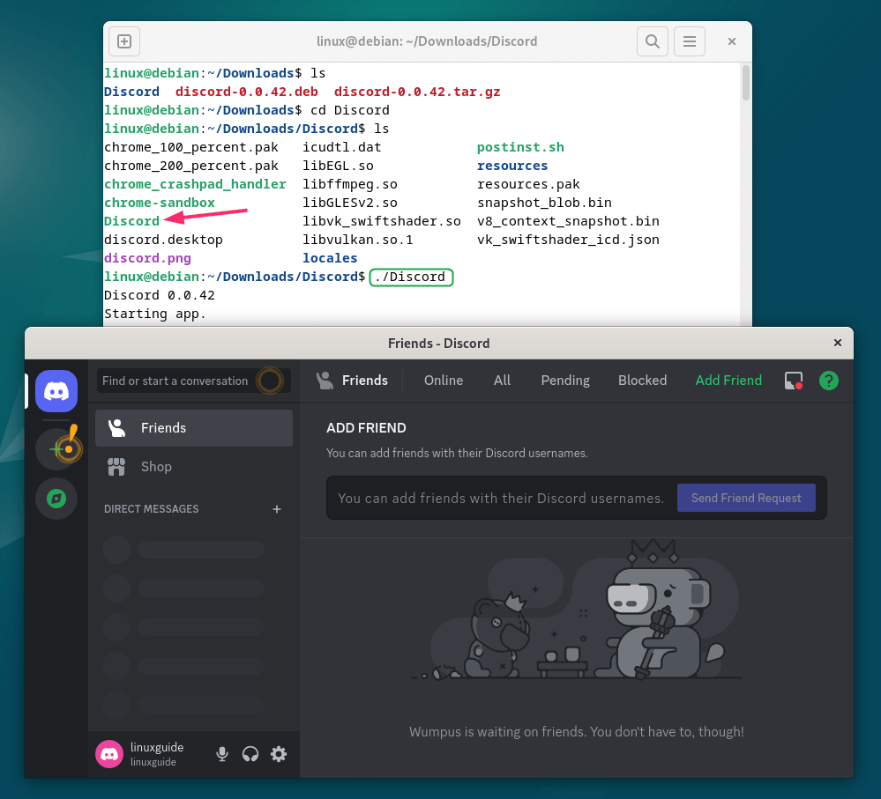Click the green Help question mark icon
Screen dimensions: 881x799
[x=829, y=381]
